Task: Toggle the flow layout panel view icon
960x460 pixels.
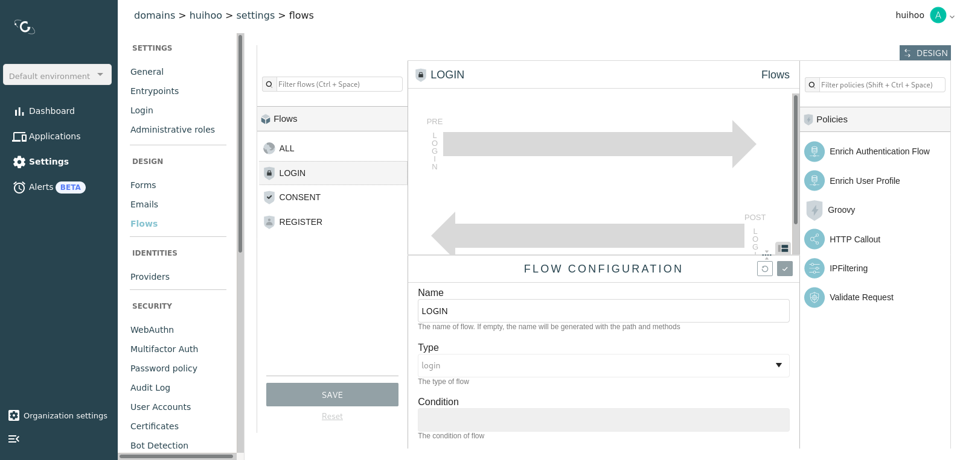Action: (783, 248)
